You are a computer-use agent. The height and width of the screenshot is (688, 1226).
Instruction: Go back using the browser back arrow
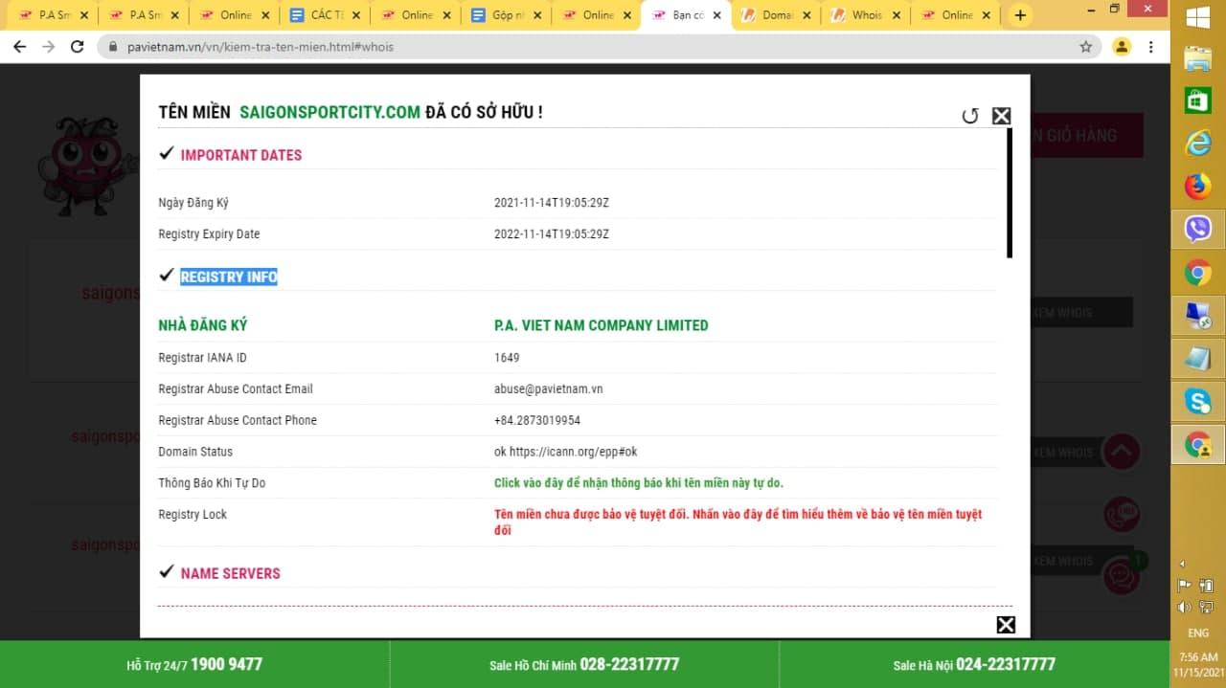click(19, 46)
